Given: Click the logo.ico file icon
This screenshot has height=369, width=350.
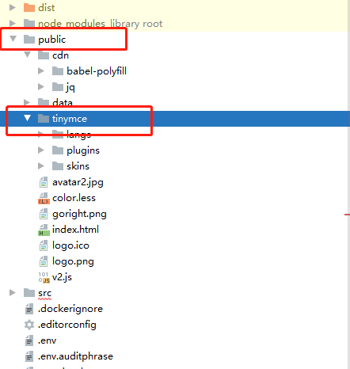Looking at the screenshot, I should click(x=44, y=245).
